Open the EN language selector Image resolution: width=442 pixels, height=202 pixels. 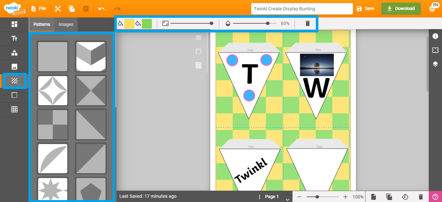click(x=433, y=8)
